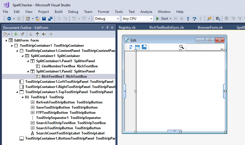Click the save disk icon in Edit form toolstrip
This screenshot has width=245, height=145.
[x=137, y=47]
